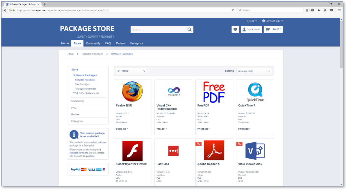Viewport: 347px width, 190px height.
Task: Expand the Filter dropdown
Action: click(x=132, y=71)
